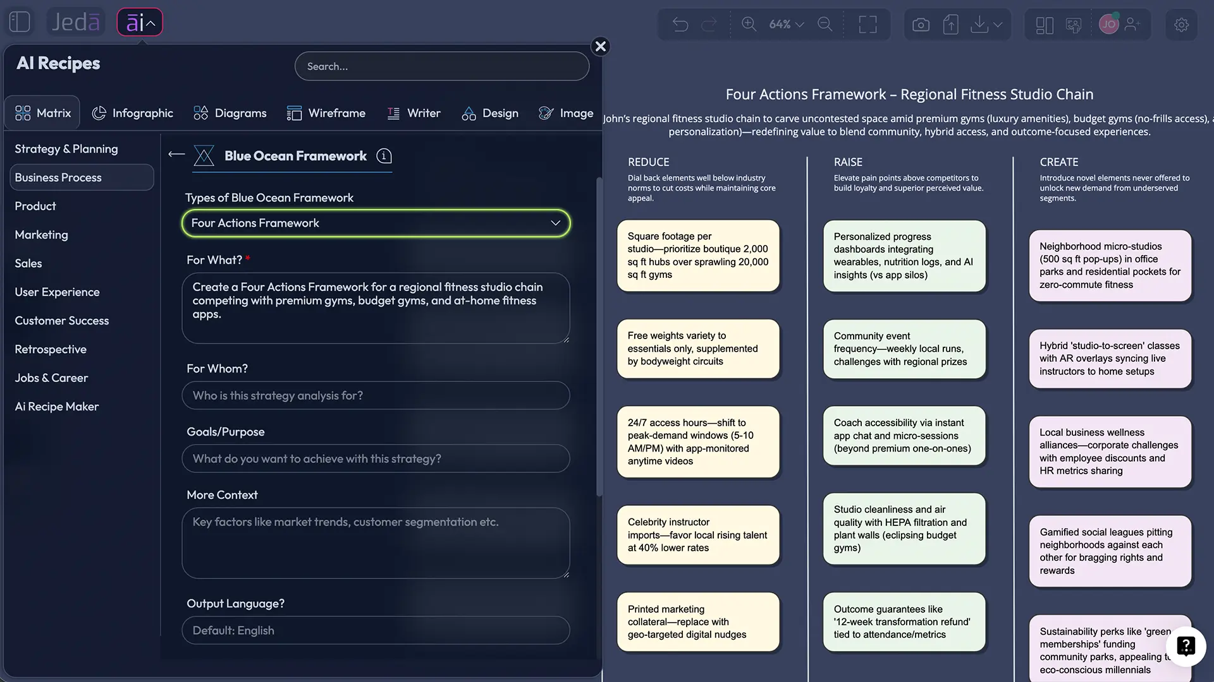Open the split layout view icon

(1045, 25)
